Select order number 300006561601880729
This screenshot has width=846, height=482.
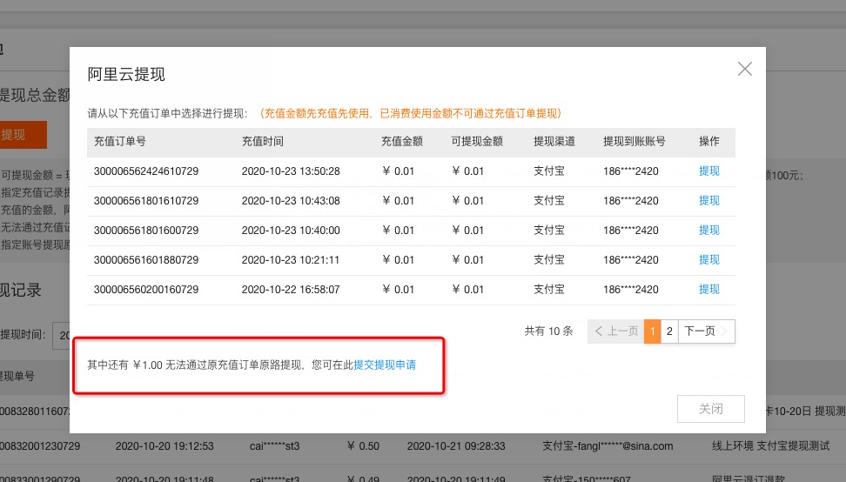point(146,260)
